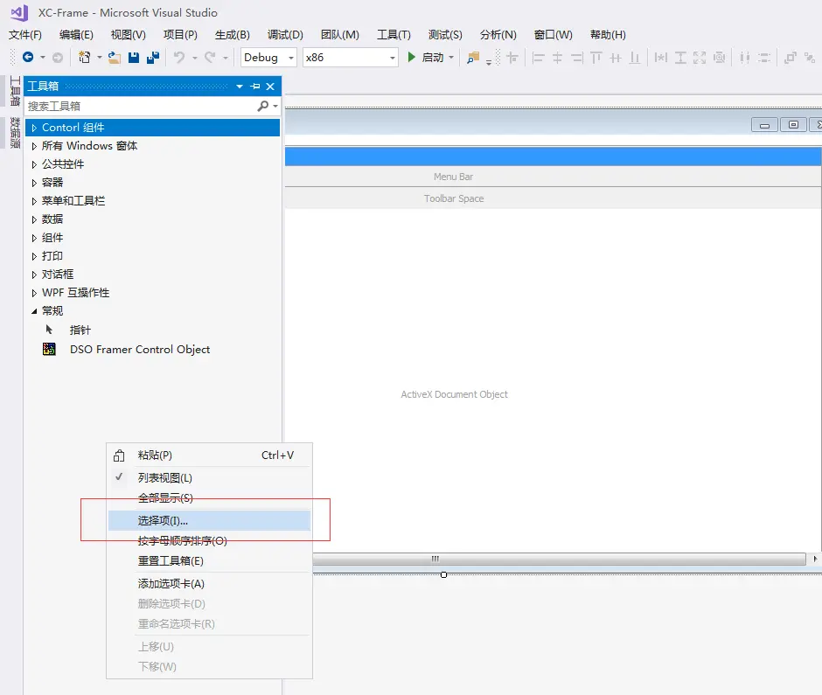Click the Align Centers layout icon
Viewport: 822px width, 695px height.
pyautogui.click(x=557, y=58)
